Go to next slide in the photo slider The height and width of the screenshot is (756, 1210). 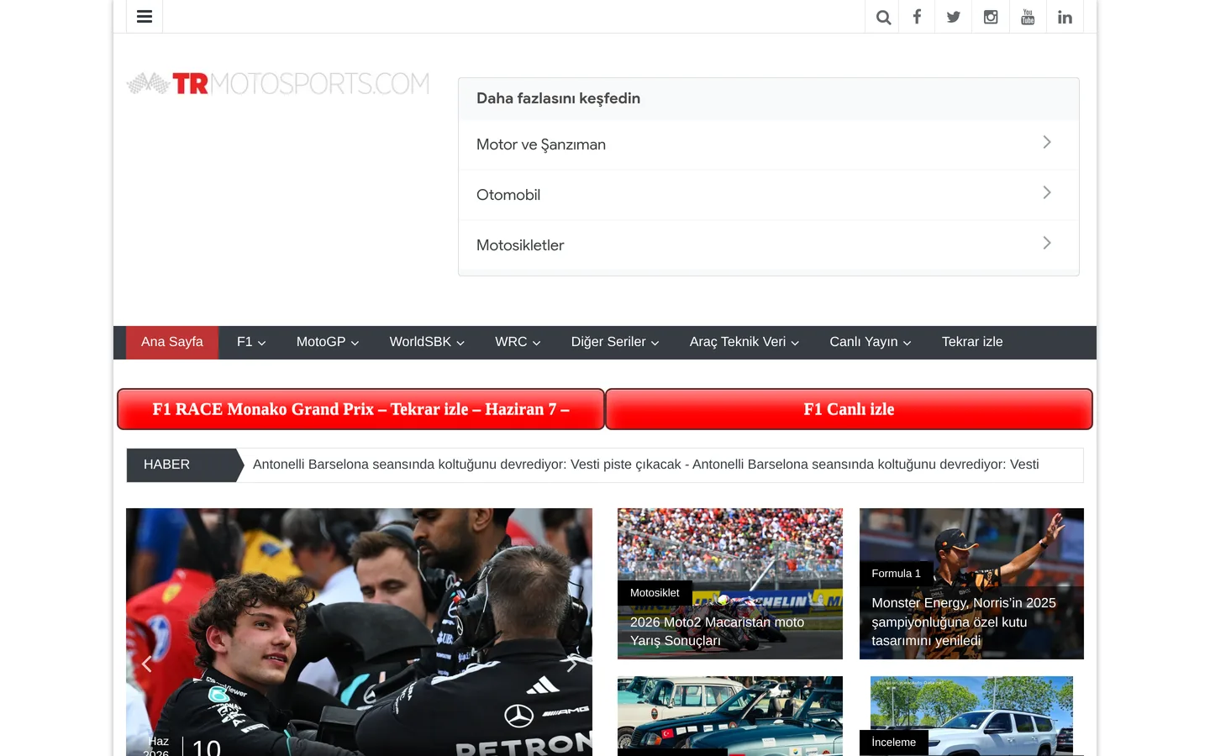coord(571,664)
